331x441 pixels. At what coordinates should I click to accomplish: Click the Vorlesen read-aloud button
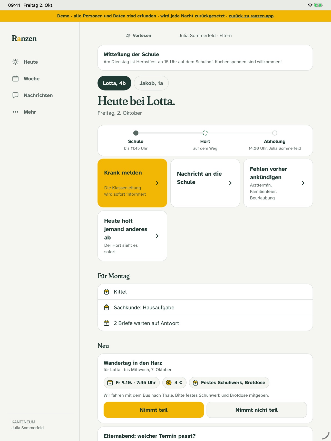[x=138, y=36]
